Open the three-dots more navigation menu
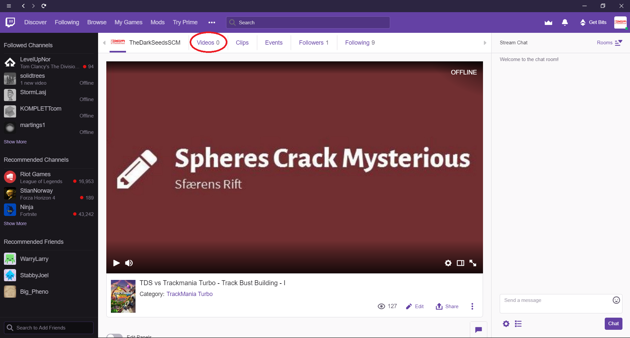The height and width of the screenshot is (338, 630). pyautogui.click(x=212, y=22)
